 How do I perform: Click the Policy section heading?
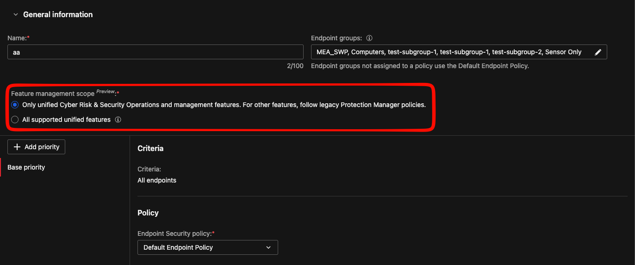click(148, 213)
